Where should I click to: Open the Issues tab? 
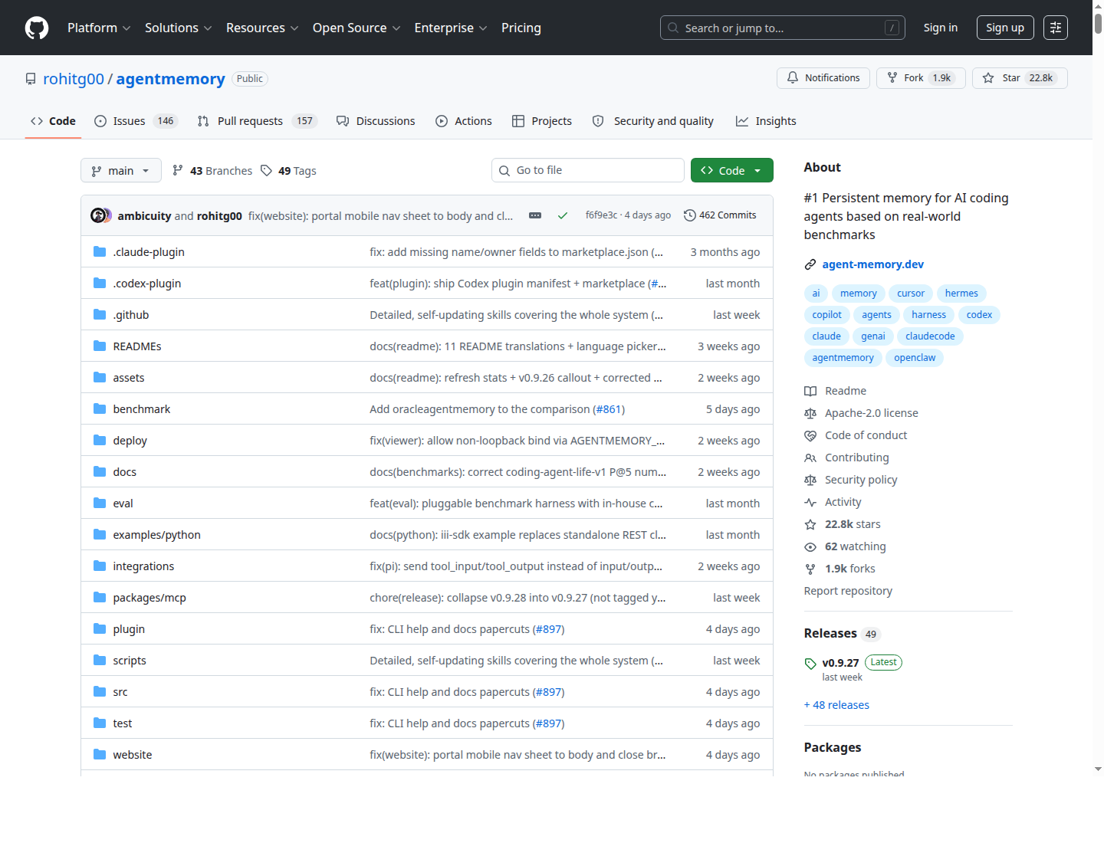click(x=136, y=121)
